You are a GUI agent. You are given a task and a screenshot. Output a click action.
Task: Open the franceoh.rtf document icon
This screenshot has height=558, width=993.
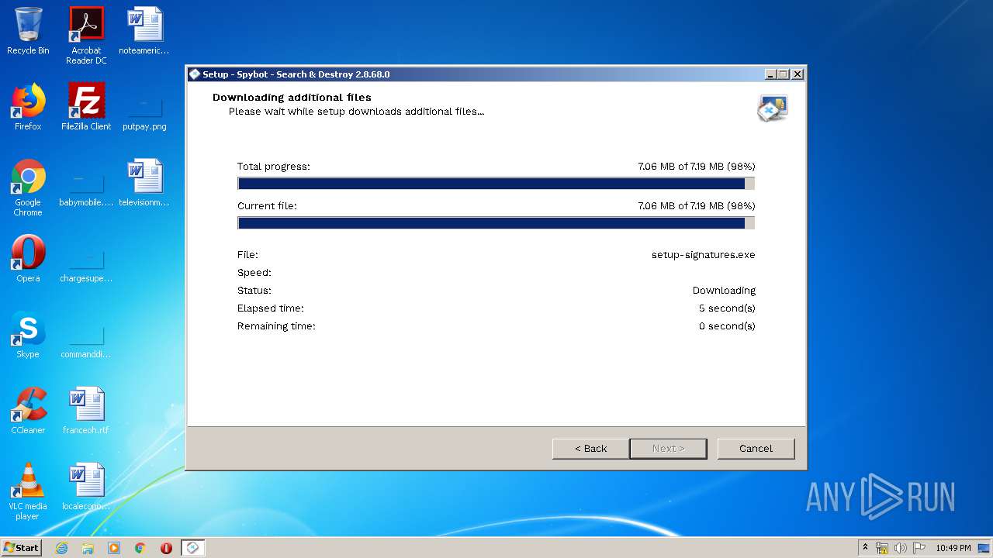(86, 411)
